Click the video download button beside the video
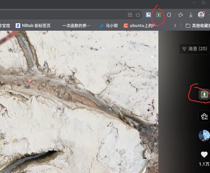The width and height of the screenshot is (210, 173). (204, 94)
